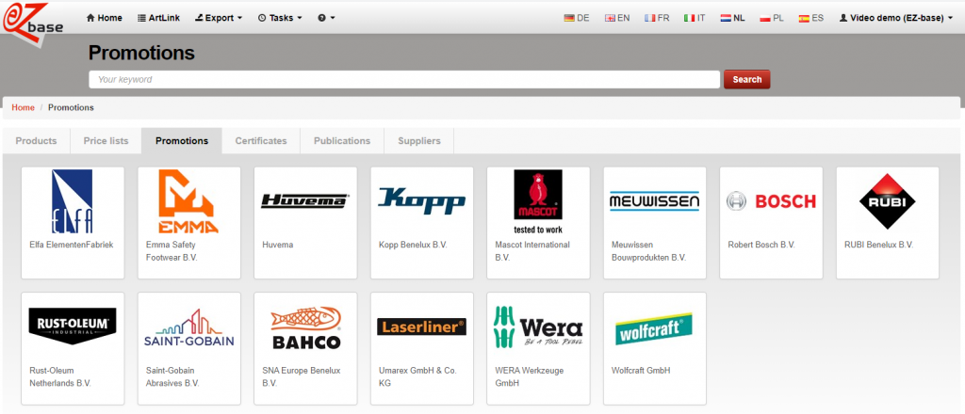Go to the Certificates tab
Viewport: 965px width, 414px height.
pos(261,141)
